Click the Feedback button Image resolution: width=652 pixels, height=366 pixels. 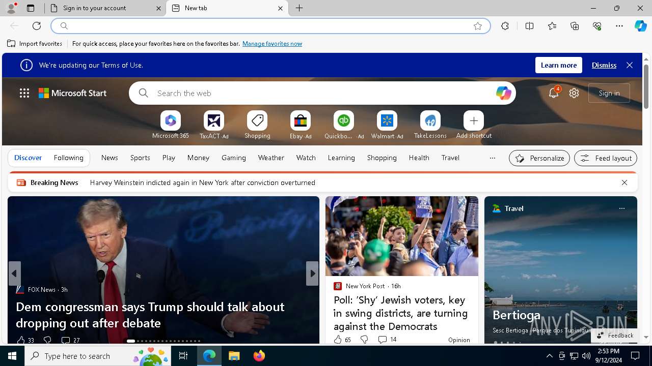coord(615,335)
